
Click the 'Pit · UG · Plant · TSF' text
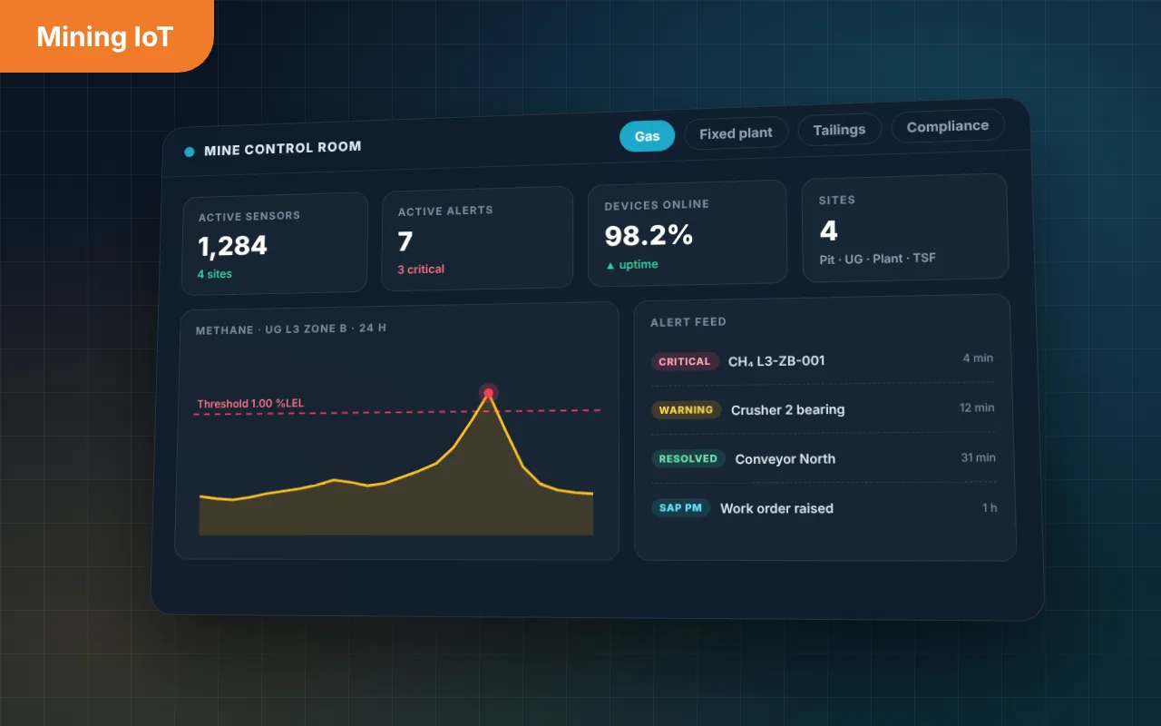coord(877,259)
